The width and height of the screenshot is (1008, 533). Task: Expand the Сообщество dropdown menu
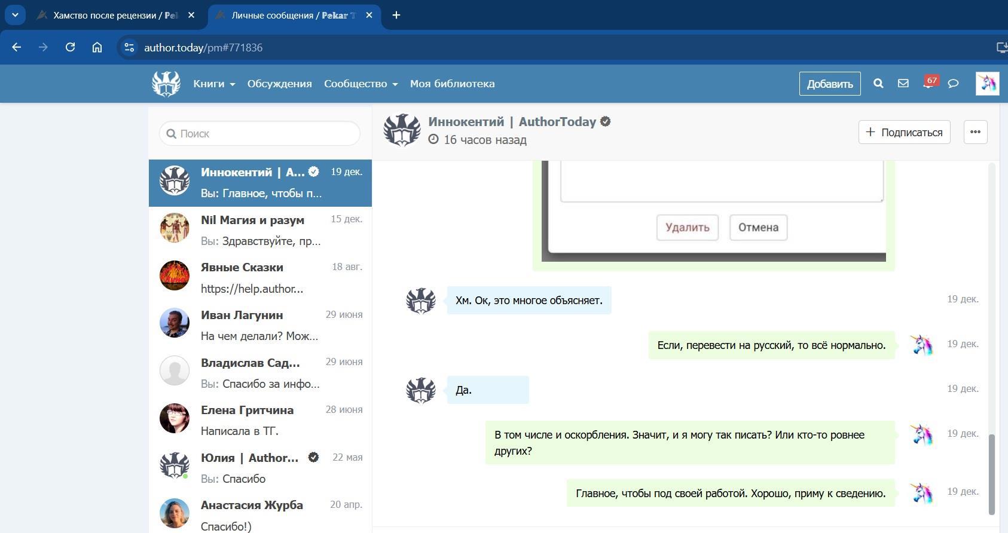361,84
